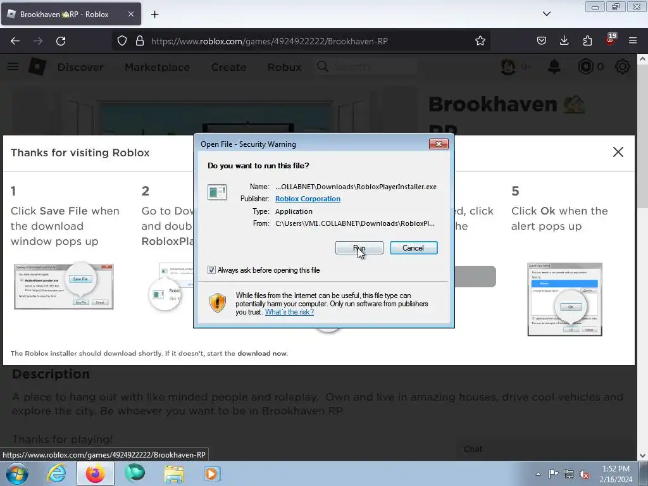
Task: Dismiss the Thanks for visiting Roblox panel
Action: pos(618,152)
